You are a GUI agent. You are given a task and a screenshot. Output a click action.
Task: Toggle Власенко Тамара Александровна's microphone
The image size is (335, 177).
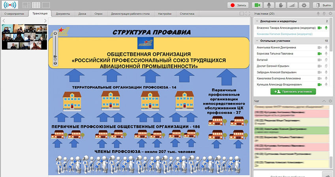(x=326, y=28)
